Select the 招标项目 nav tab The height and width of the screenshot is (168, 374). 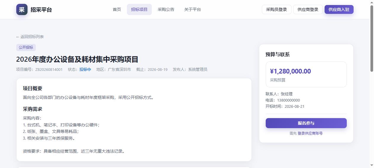[x=139, y=9]
